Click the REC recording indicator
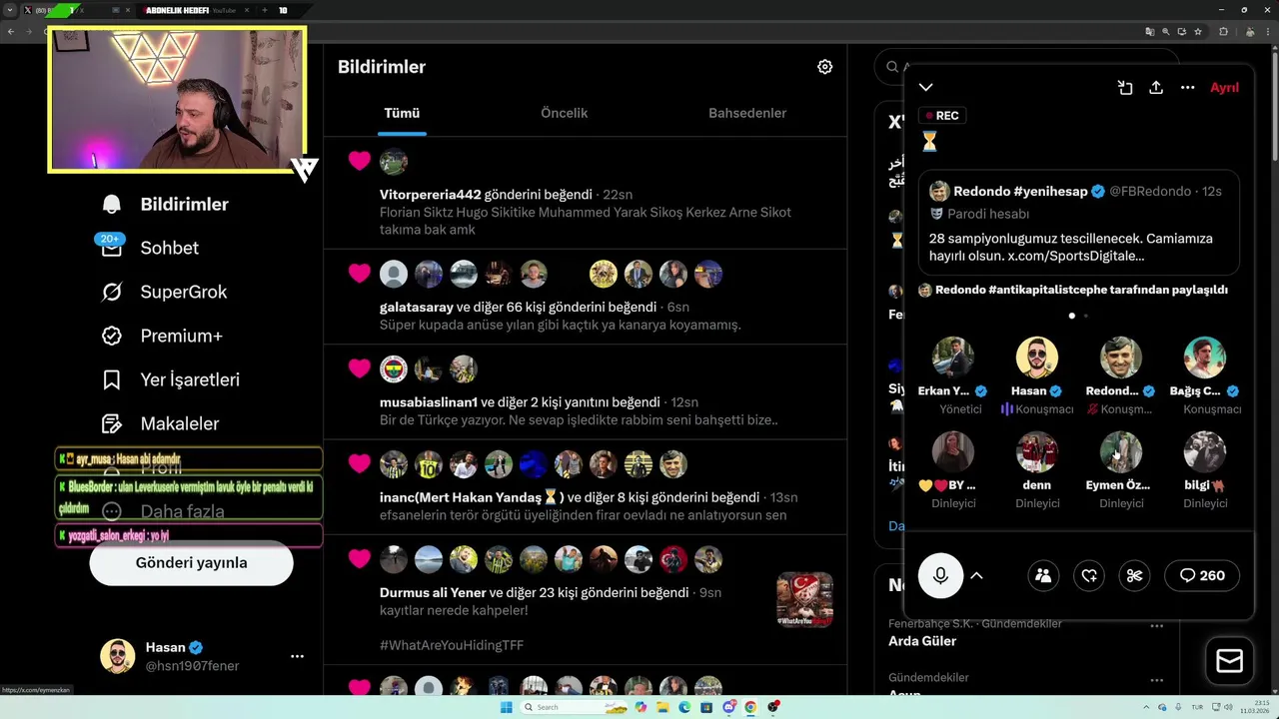 (941, 116)
